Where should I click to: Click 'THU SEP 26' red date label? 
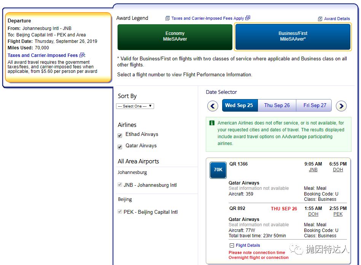coord(284,209)
